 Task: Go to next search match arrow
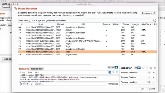(31, 84)
